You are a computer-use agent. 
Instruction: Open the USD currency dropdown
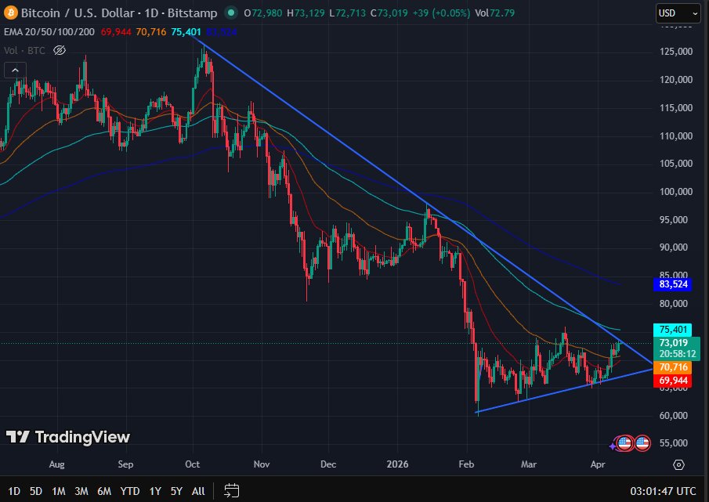click(x=678, y=13)
